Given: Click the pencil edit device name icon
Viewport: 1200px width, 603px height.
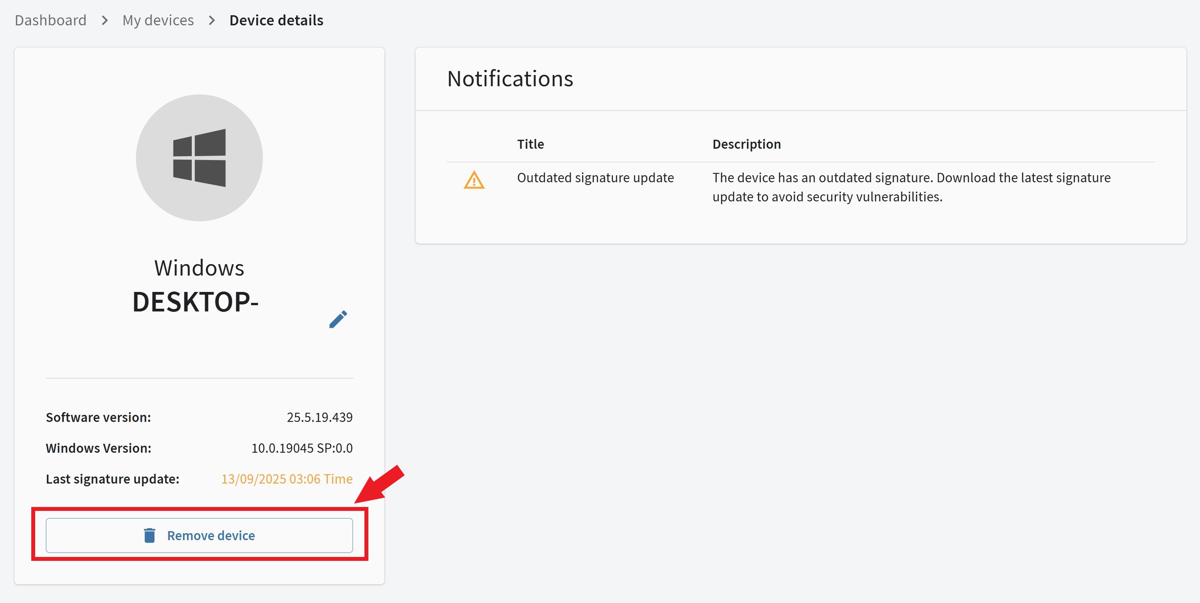Looking at the screenshot, I should [338, 319].
